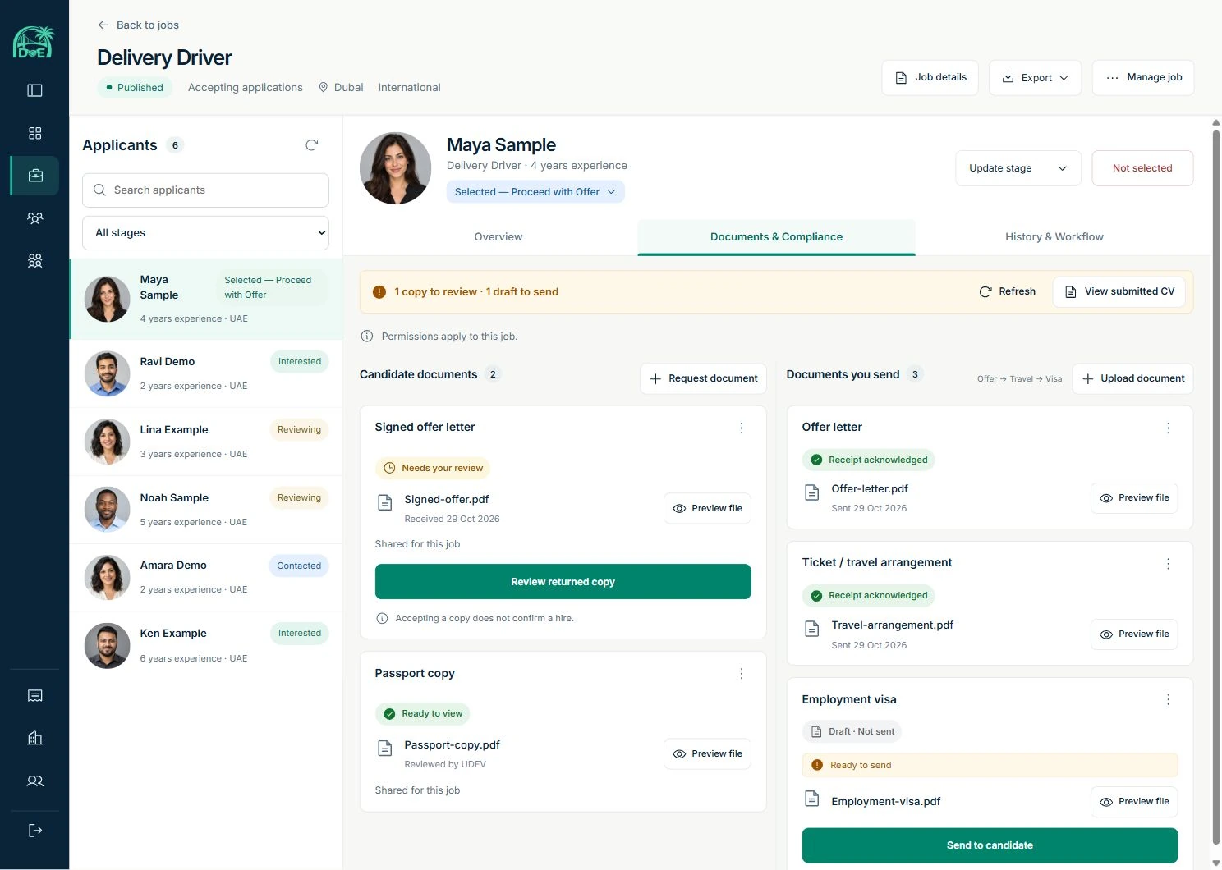Preview the Passport-copy.pdf file

point(707,754)
